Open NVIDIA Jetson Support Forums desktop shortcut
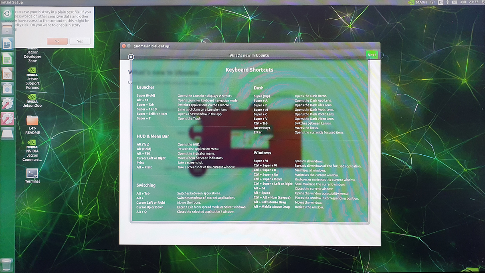 point(32,79)
